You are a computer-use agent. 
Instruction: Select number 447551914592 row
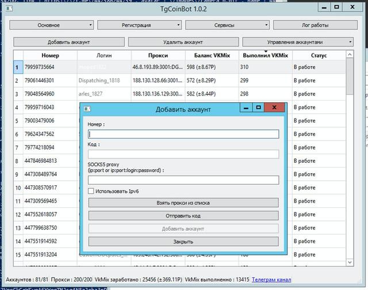coord(50,241)
